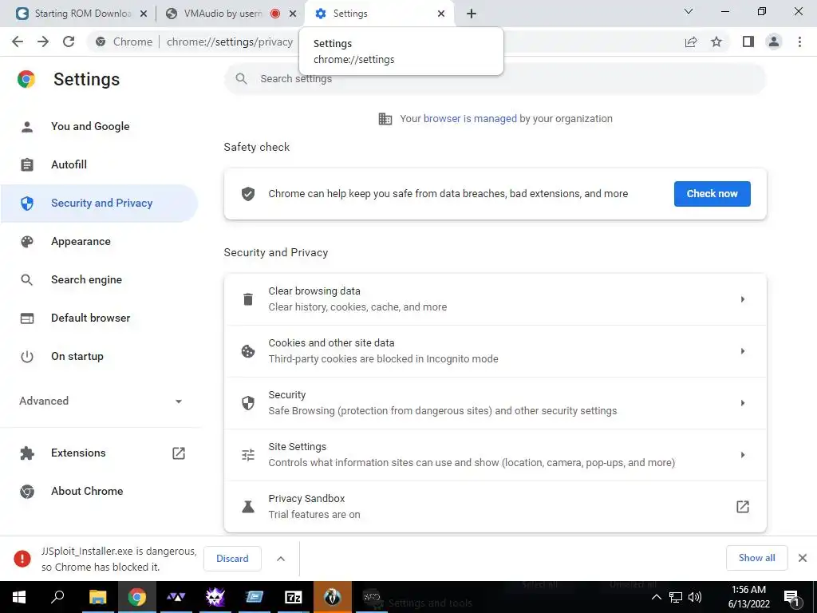The height and width of the screenshot is (613, 817).
Task: Close the Settings tab
Action: tap(440, 14)
